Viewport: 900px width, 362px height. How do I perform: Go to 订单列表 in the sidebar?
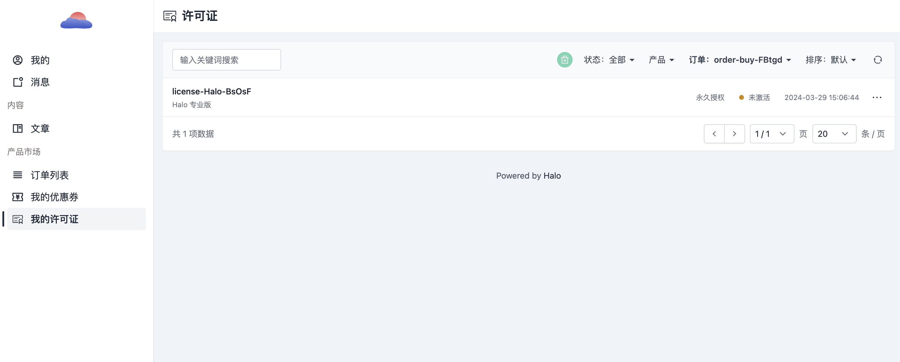tap(50, 175)
